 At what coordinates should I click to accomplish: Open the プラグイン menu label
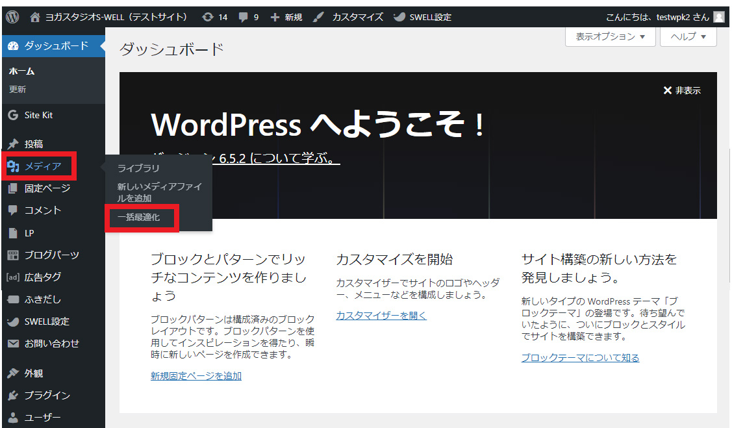pos(47,396)
